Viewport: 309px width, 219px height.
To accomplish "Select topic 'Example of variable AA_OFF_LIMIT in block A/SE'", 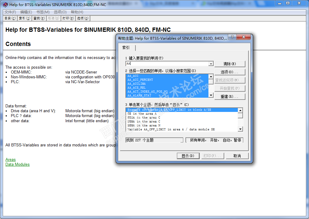I will (x=182, y=110).
